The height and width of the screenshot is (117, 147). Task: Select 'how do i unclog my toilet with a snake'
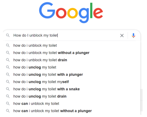pos(47,89)
